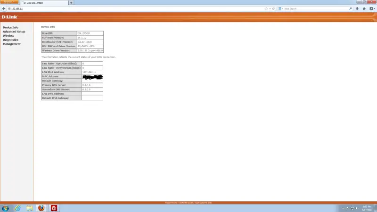Launch Internet Explorer from the taskbar
Viewport: 377px width, 212px height.
tap(17, 208)
